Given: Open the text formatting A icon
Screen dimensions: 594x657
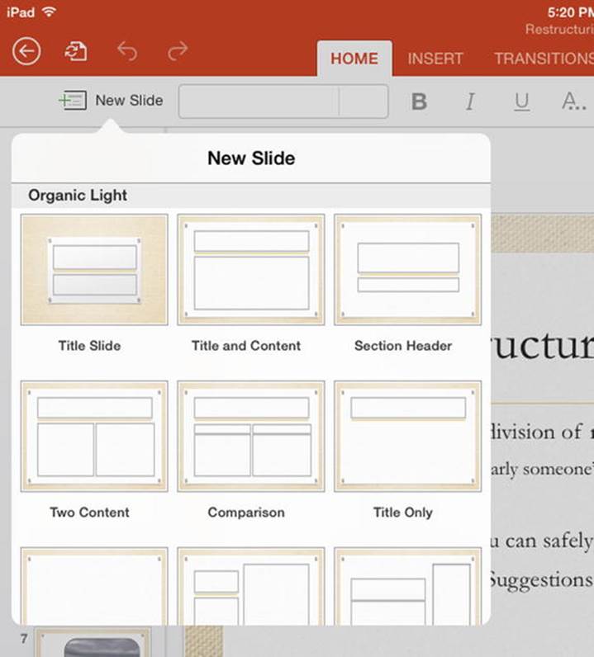Looking at the screenshot, I should pyautogui.click(x=573, y=102).
